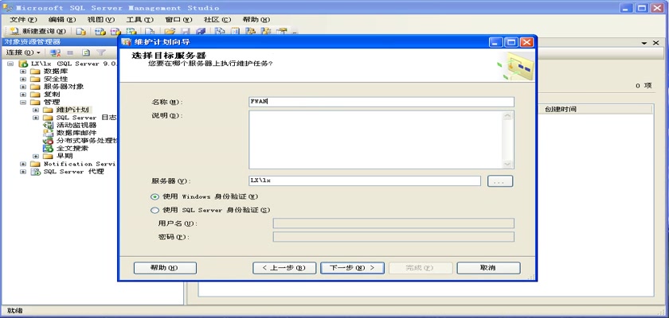Expand the 服务器对象 folder node
Viewport: 669px width, 318px height.
click(x=23, y=87)
